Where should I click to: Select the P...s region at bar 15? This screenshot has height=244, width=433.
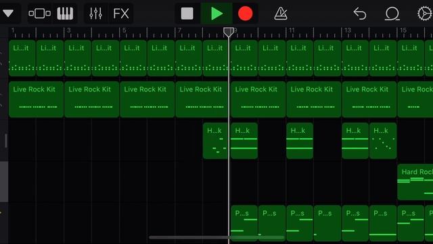411,223
